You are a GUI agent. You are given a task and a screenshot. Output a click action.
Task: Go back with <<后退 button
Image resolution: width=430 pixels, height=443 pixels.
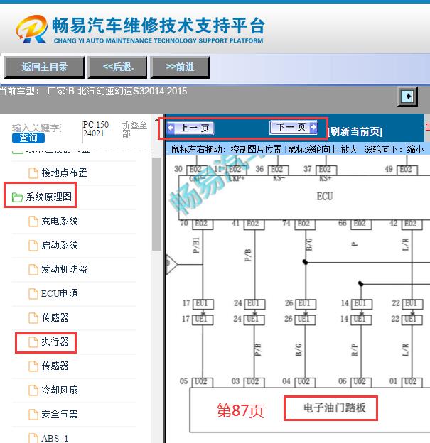coord(118,67)
